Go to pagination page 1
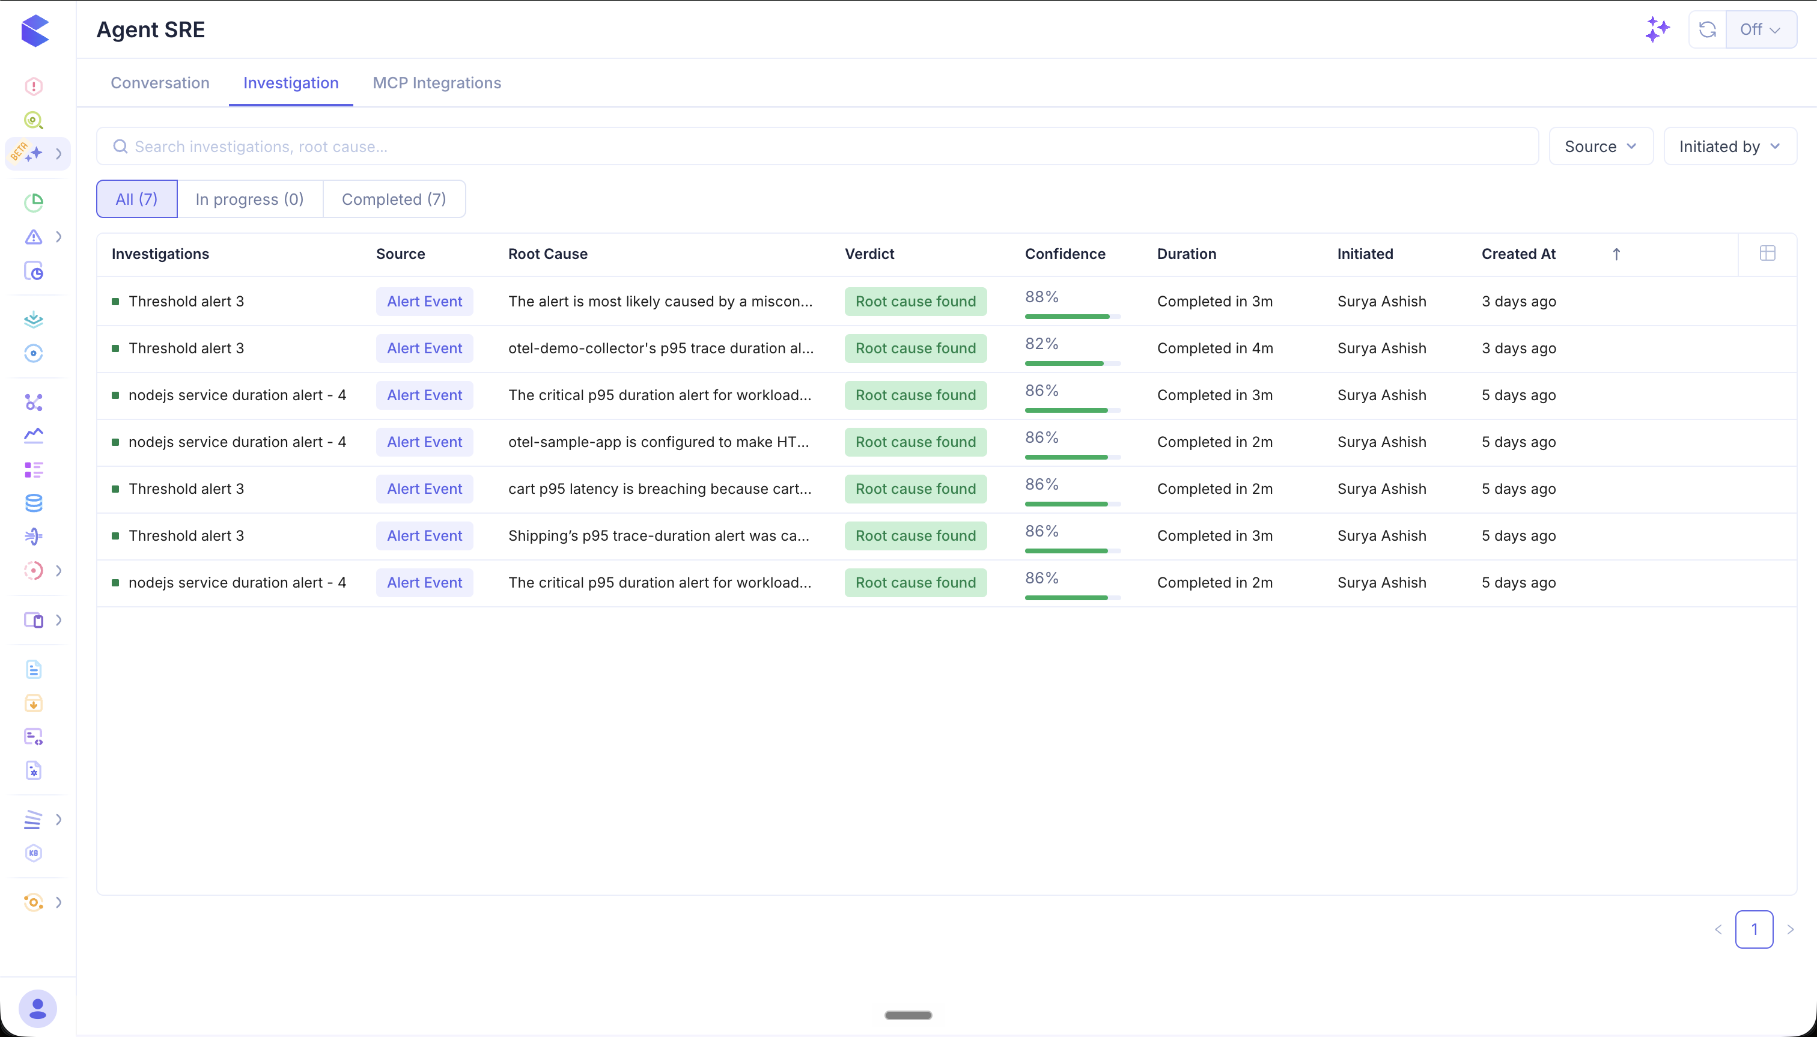 pyautogui.click(x=1753, y=929)
